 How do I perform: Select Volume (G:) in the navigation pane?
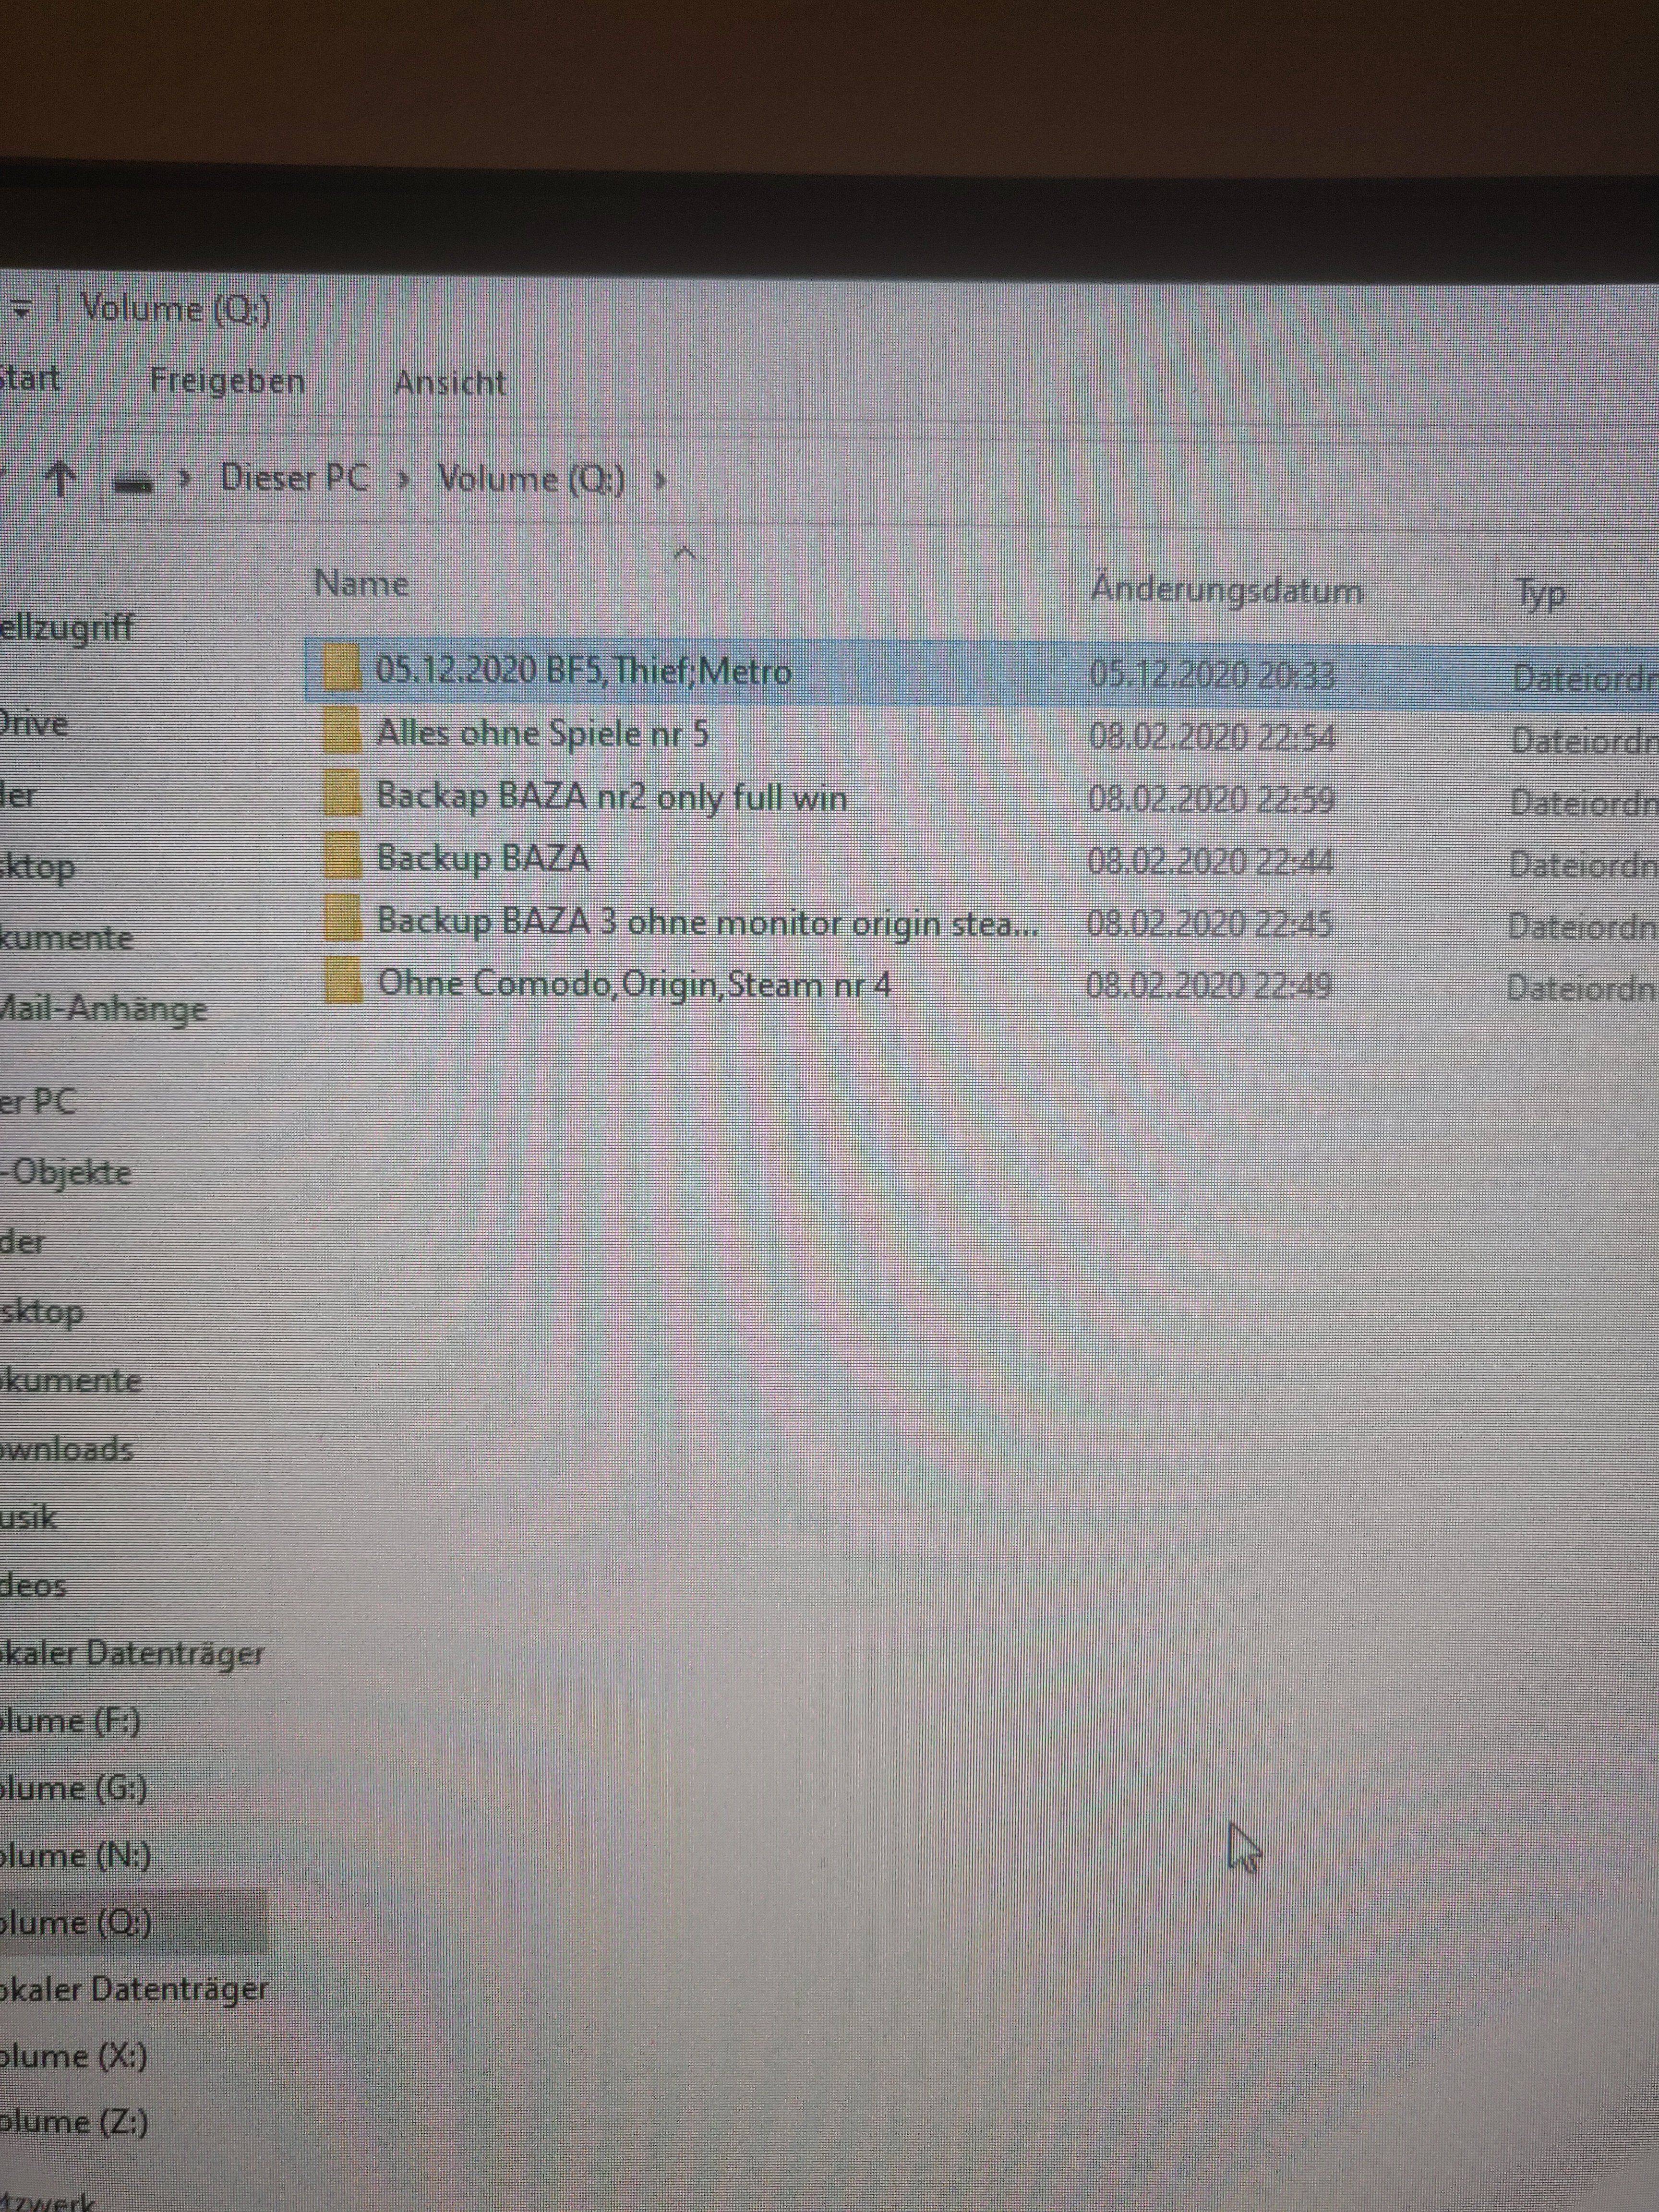tap(74, 1787)
